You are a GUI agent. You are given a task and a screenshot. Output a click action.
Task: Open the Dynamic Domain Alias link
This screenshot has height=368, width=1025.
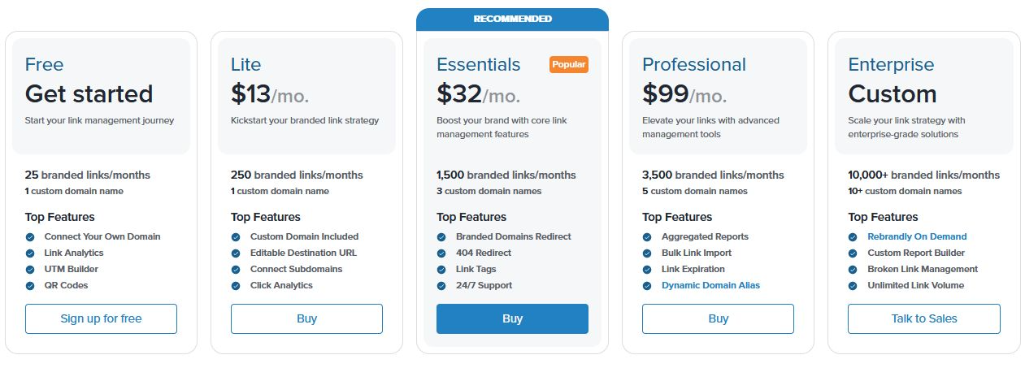click(x=710, y=285)
